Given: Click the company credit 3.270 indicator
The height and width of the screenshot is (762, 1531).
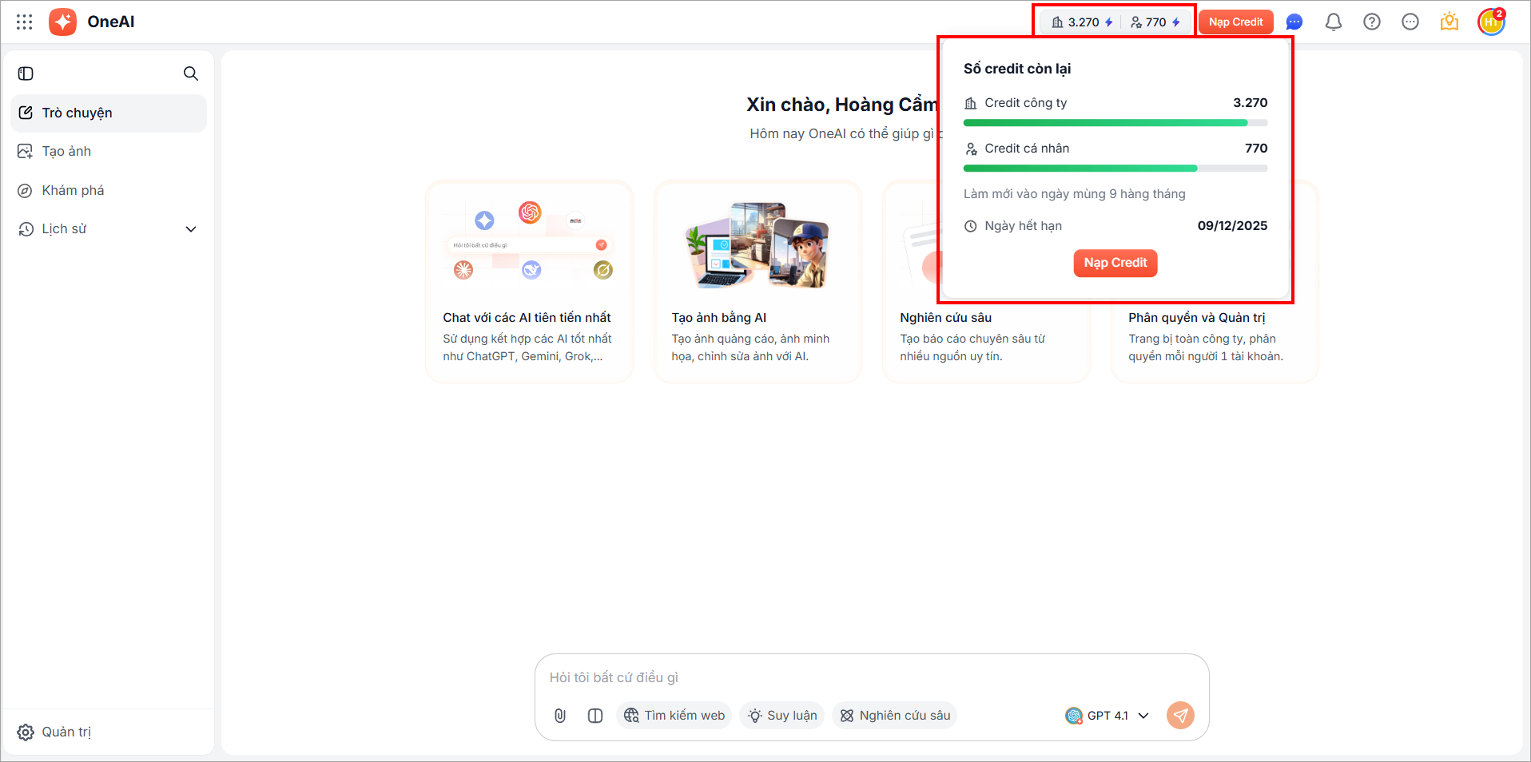Looking at the screenshot, I should coord(1083,22).
